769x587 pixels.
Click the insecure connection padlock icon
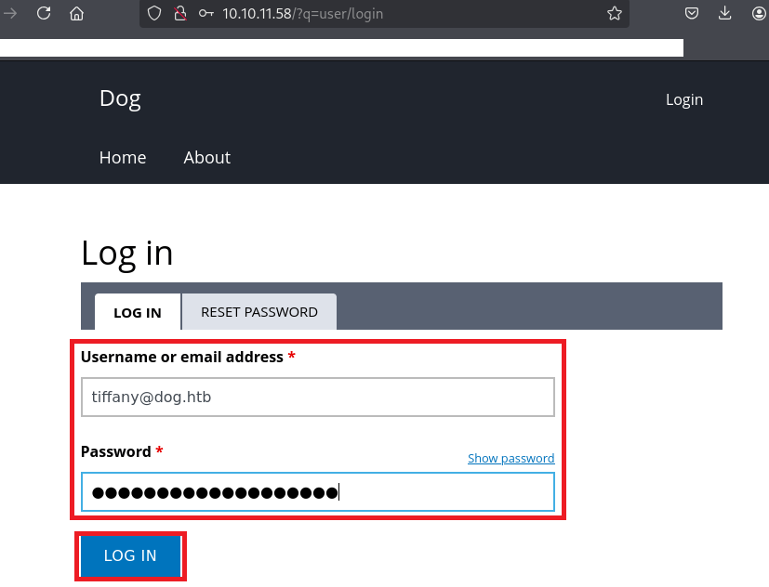pyautogui.click(x=180, y=14)
